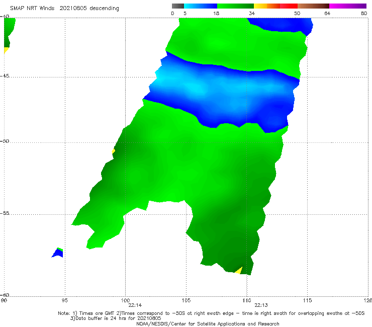
Task: Click the latitude label "-50"
Action: point(5,141)
